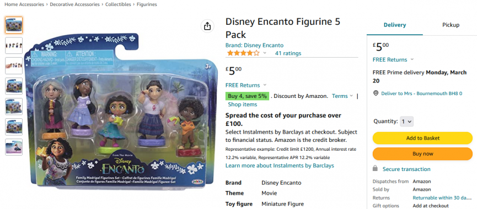Open Learn more about Instalments by Barclays
Viewport: 477px width, 209px height.
pos(280,166)
